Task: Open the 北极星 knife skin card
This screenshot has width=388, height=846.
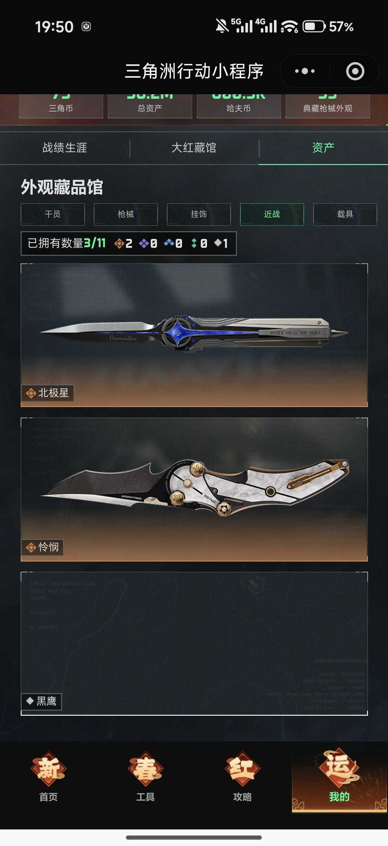Action: tap(194, 335)
